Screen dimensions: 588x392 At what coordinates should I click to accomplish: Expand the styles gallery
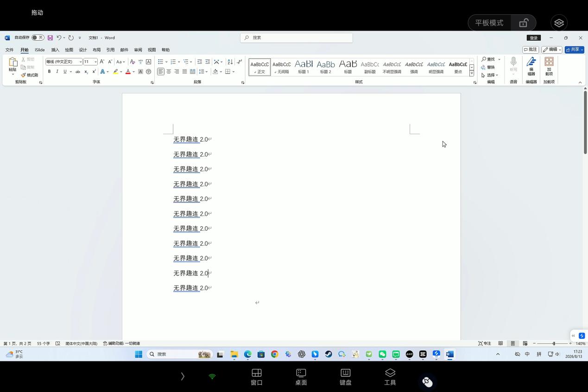(x=472, y=74)
